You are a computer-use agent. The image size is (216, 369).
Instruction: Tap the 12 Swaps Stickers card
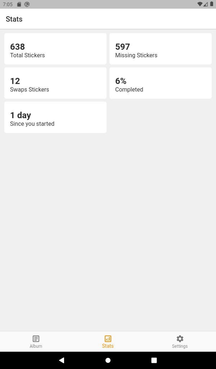pos(55,83)
